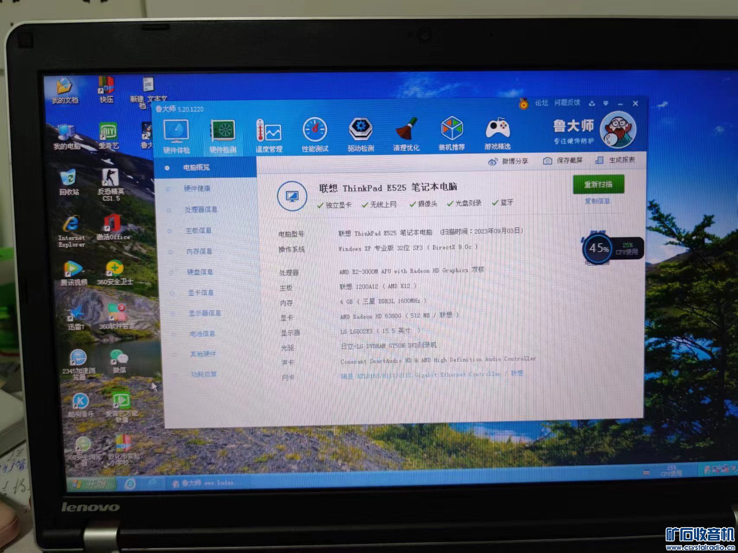Click the download-tray icon in title bar
The image size is (738, 553).
point(592,103)
